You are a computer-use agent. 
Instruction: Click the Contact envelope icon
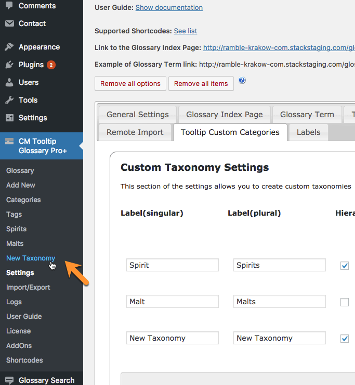(9, 23)
